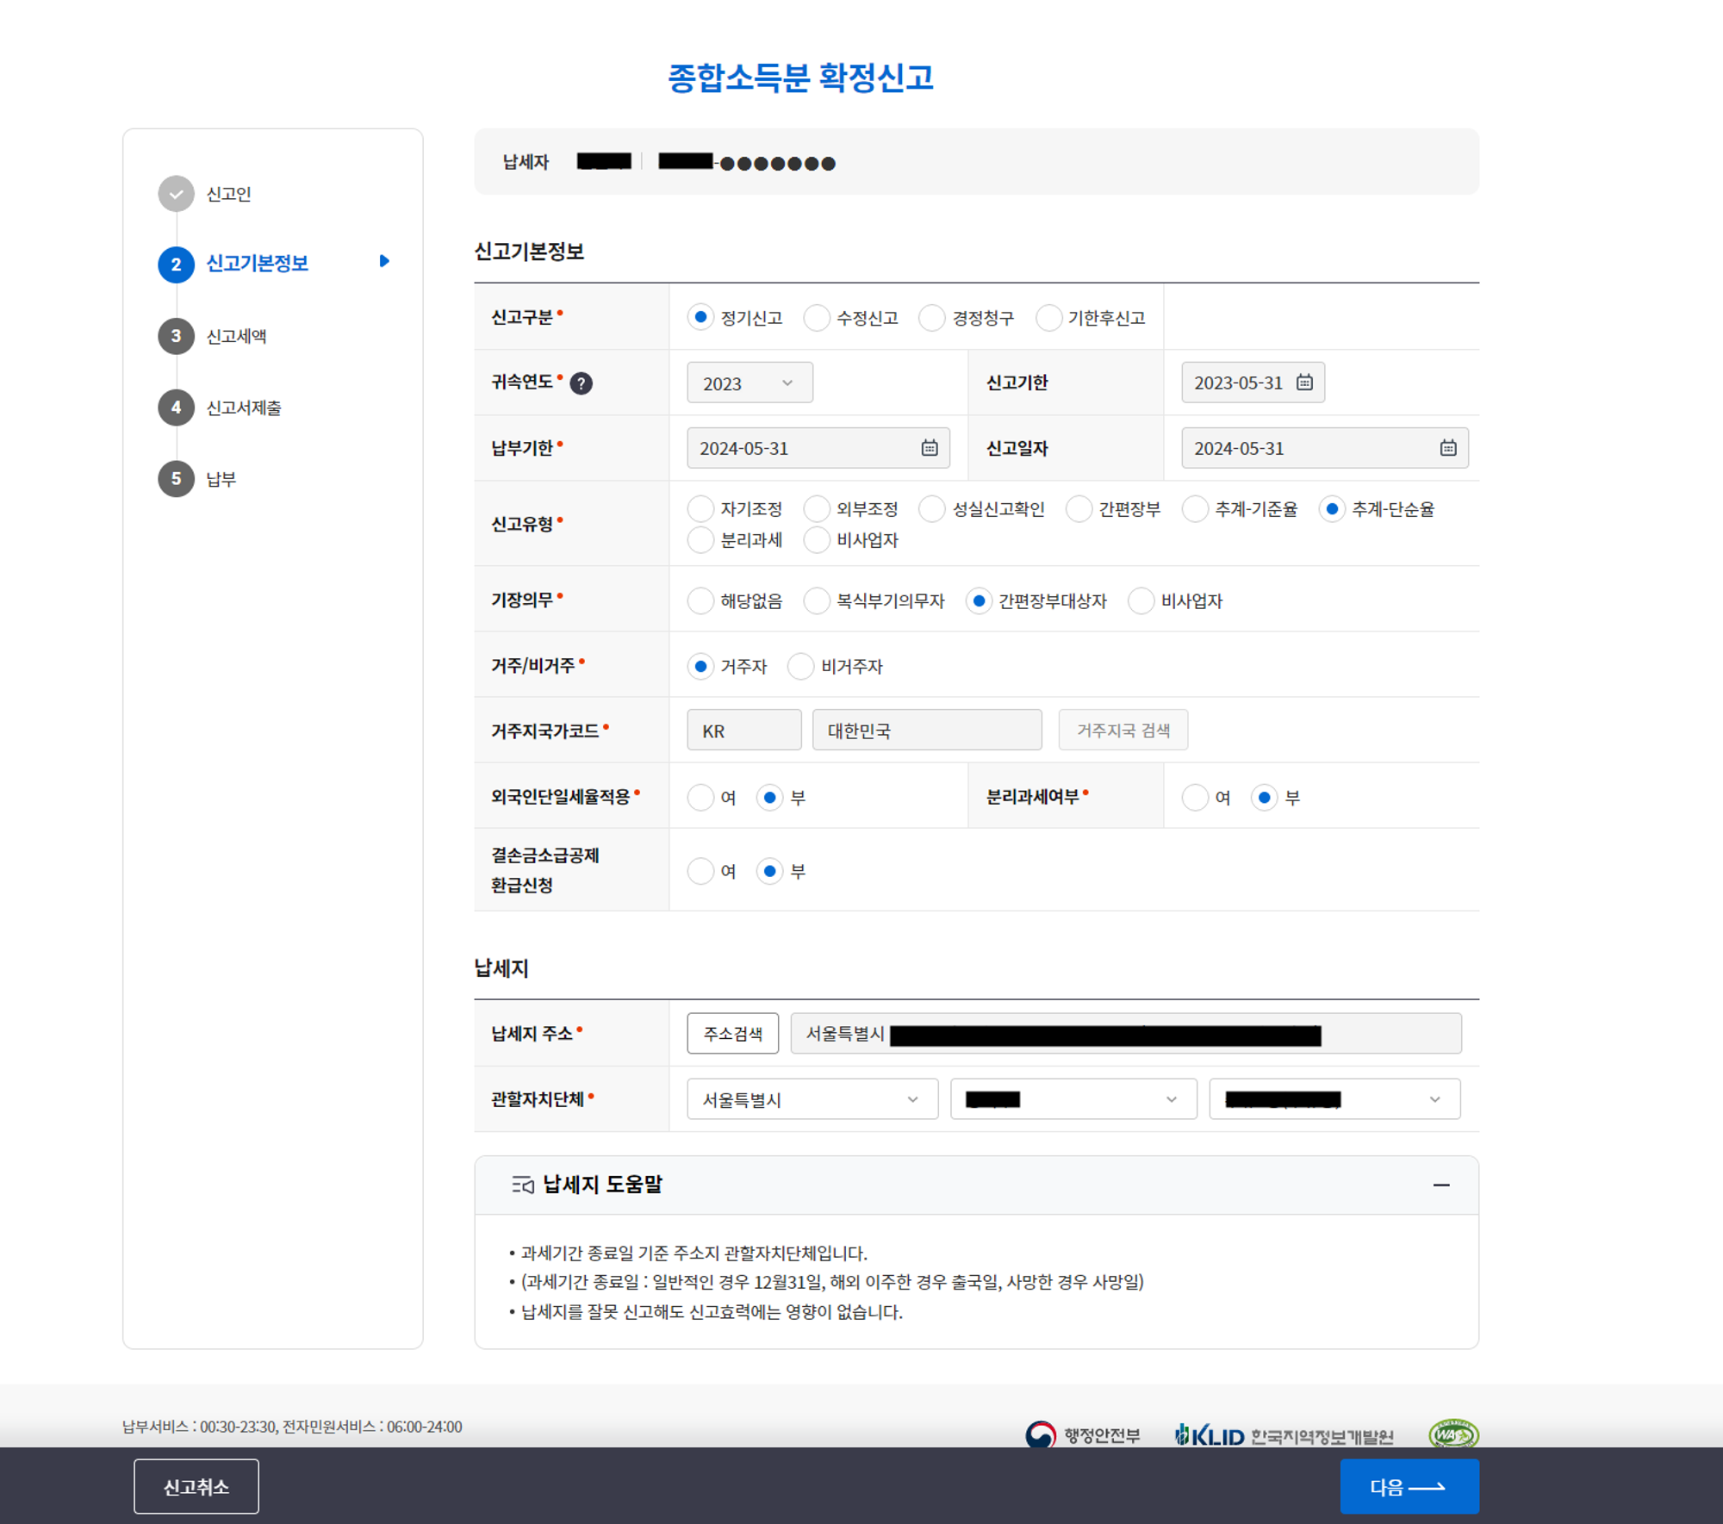This screenshot has height=1524, width=1723.
Task: Click the step 5 circle icon
Action: click(176, 479)
